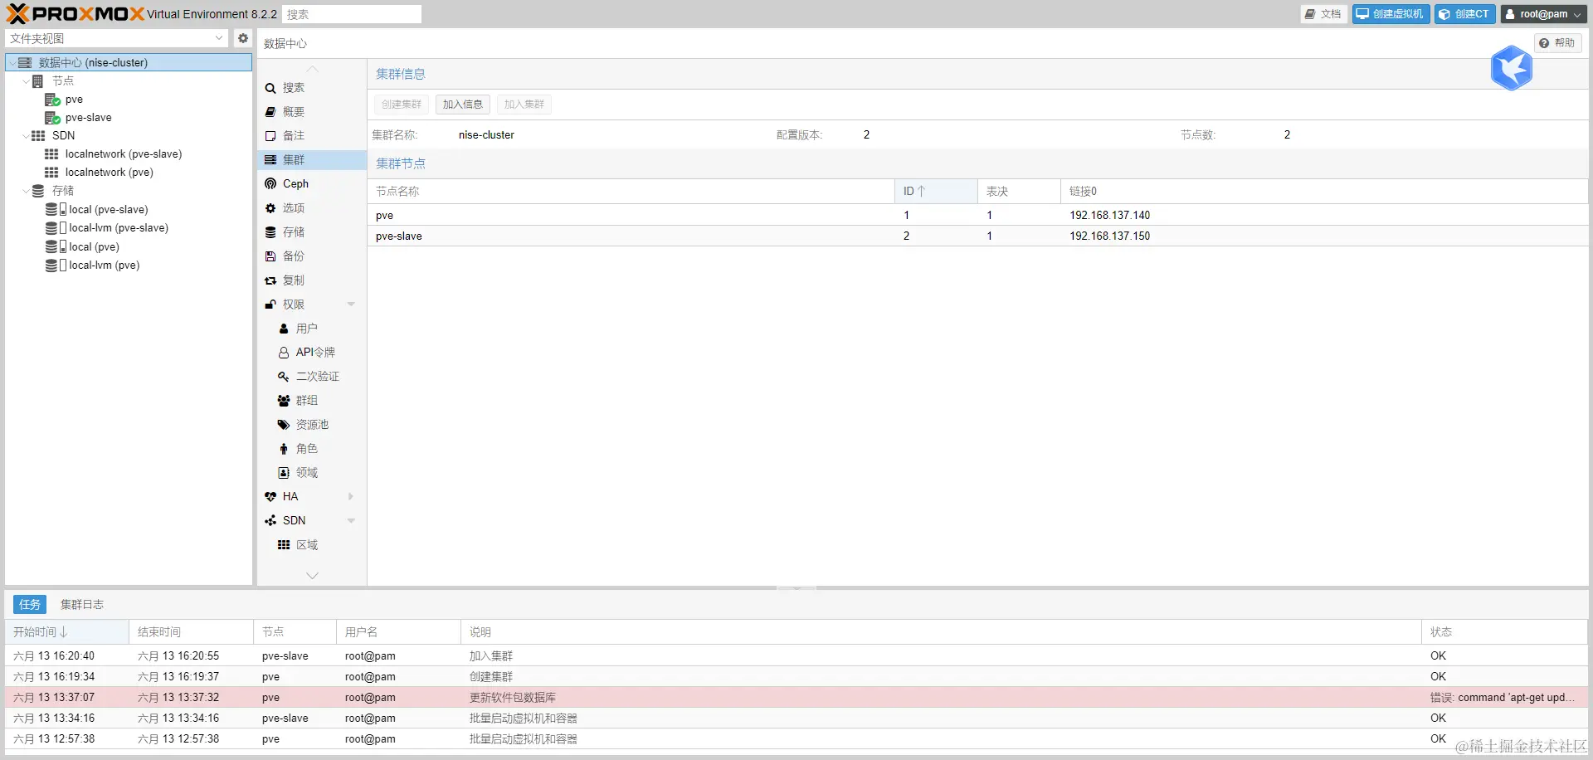Image resolution: width=1593 pixels, height=760 pixels.
Task: Click the top search input field
Action: click(352, 14)
